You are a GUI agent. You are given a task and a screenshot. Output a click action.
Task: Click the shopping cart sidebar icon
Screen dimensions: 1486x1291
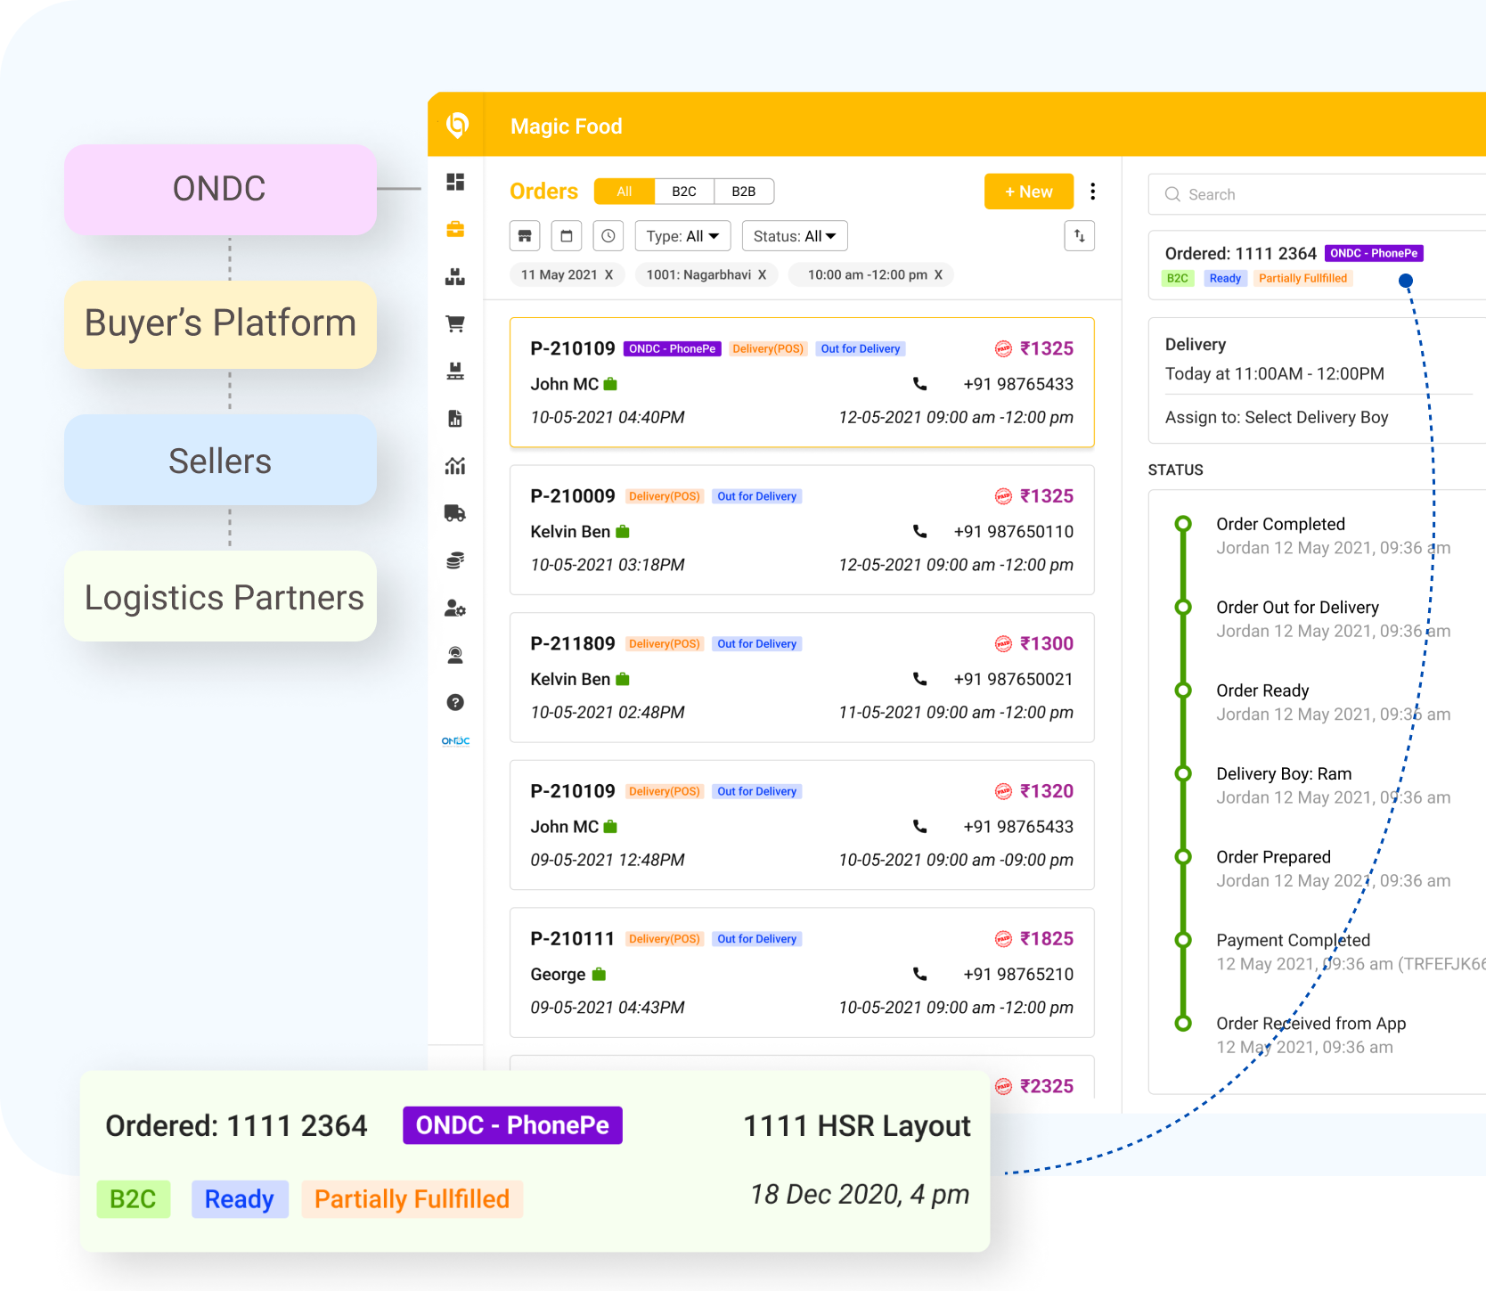455,324
